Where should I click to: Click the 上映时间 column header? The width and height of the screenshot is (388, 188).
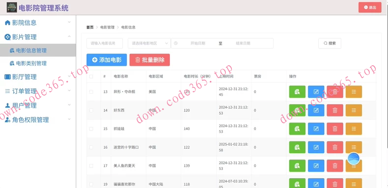click(226, 77)
